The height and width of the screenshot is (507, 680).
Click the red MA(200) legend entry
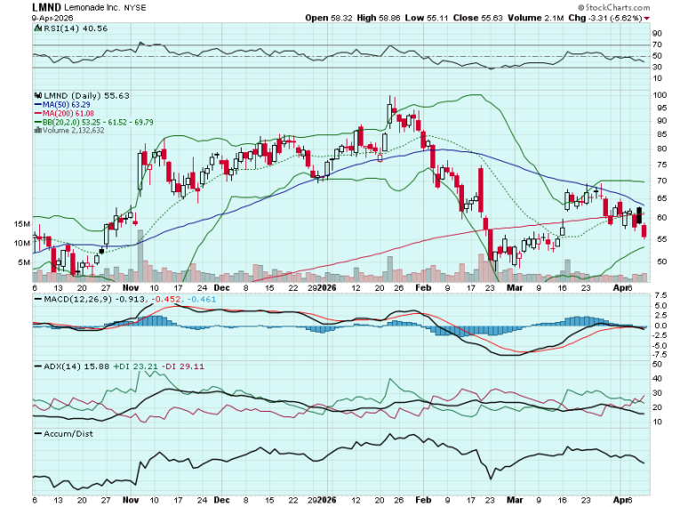[x=56, y=113]
